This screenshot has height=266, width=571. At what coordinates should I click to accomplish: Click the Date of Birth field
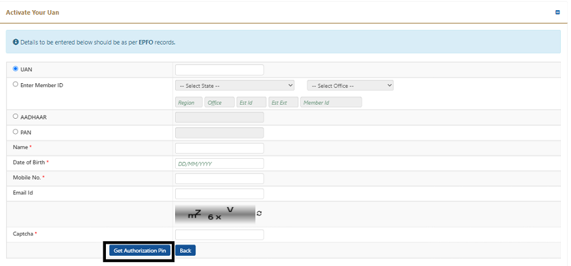[x=220, y=164]
